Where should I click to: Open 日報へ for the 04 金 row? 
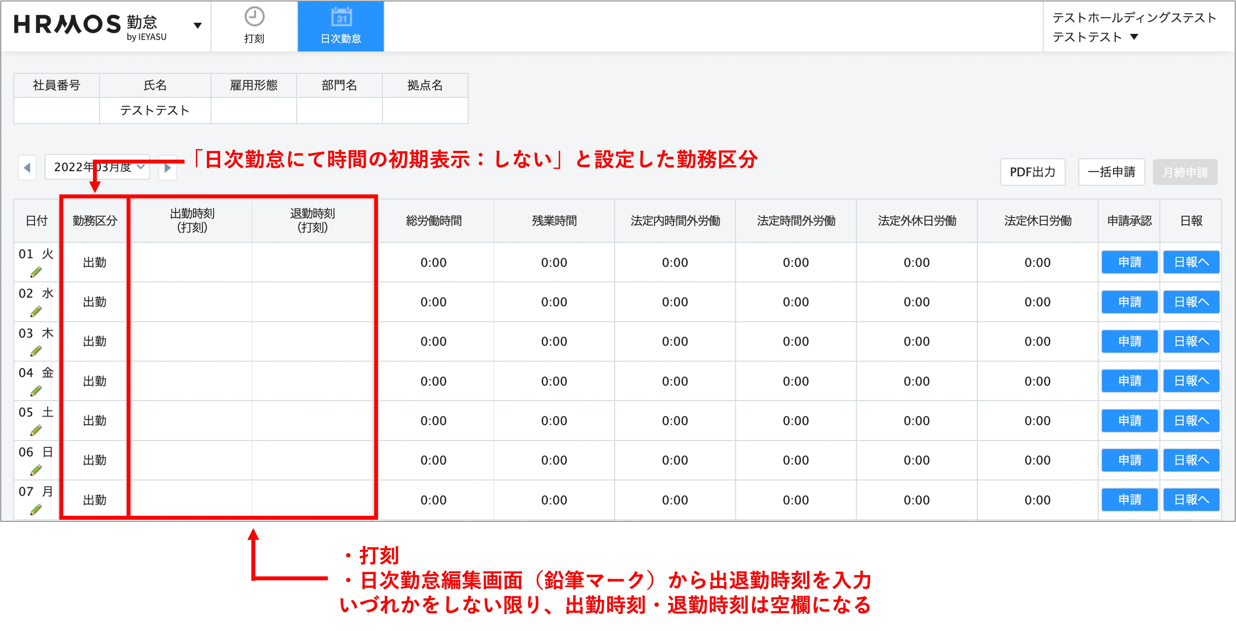pyautogui.click(x=1191, y=381)
